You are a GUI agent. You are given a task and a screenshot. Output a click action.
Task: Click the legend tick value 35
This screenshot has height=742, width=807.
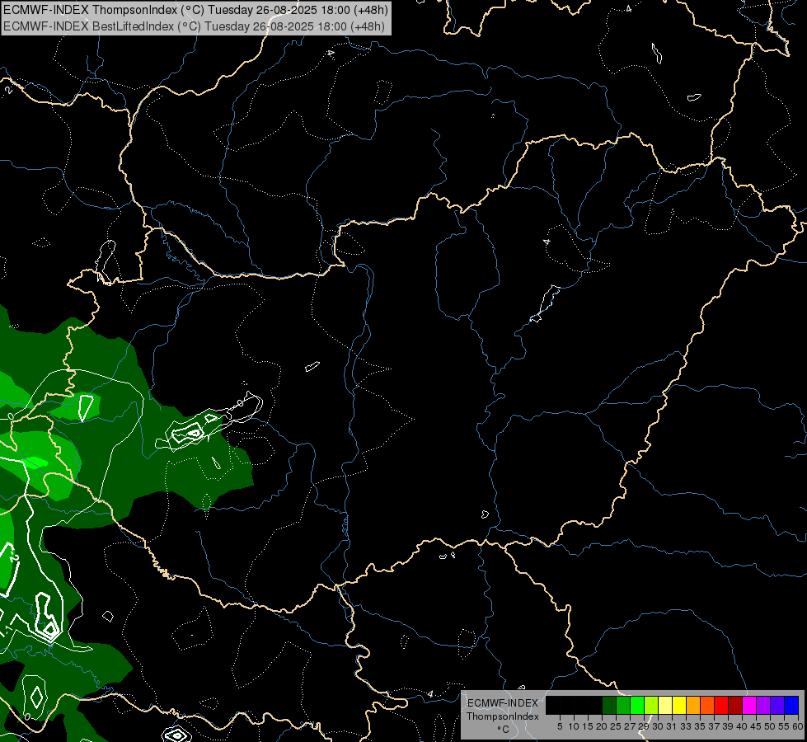(700, 726)
